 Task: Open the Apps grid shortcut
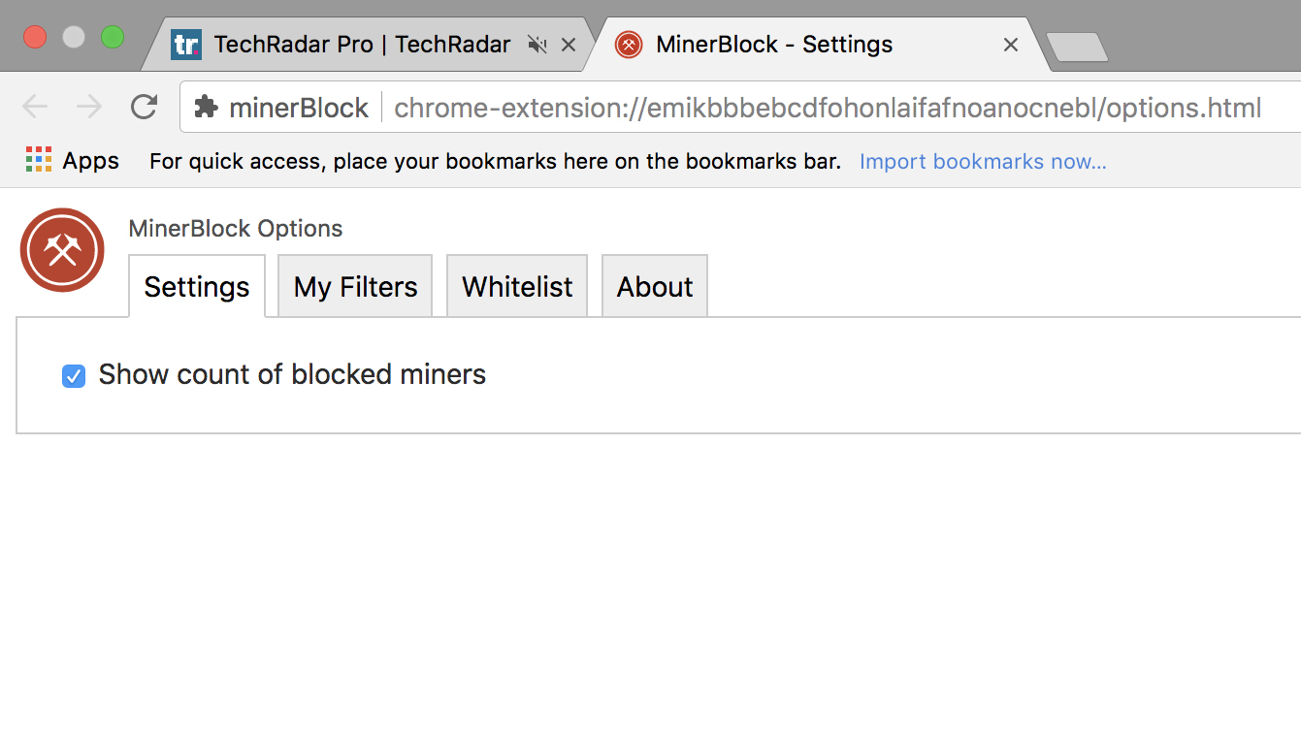39,160
